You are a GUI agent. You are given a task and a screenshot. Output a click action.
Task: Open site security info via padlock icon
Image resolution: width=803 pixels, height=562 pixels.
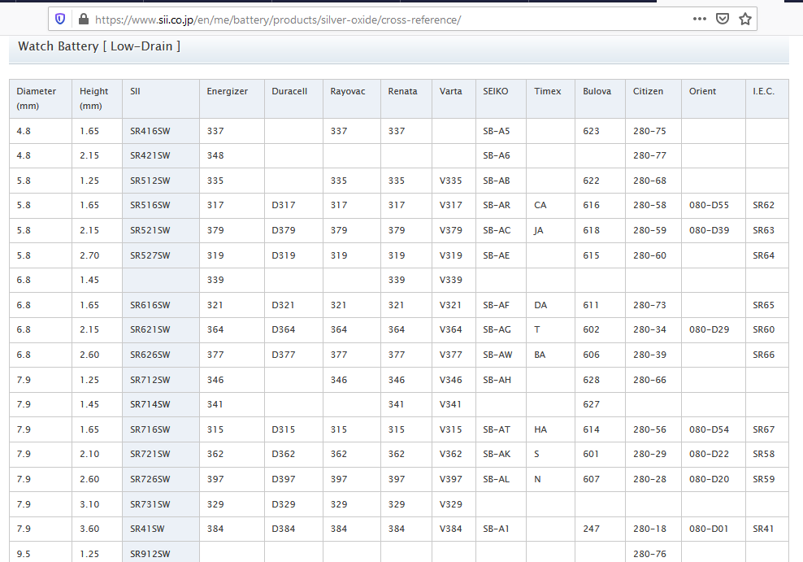82,19
